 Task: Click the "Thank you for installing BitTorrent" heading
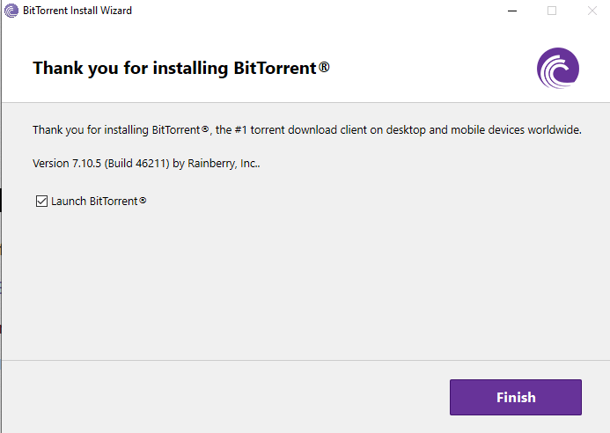[x=181, y=68]
